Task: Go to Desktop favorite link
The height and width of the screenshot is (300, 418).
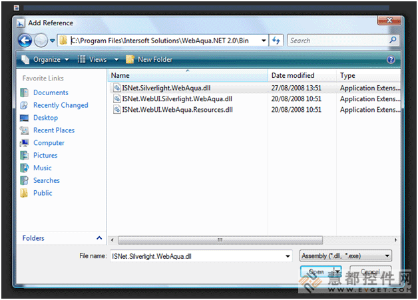Action: coord(45,118)
